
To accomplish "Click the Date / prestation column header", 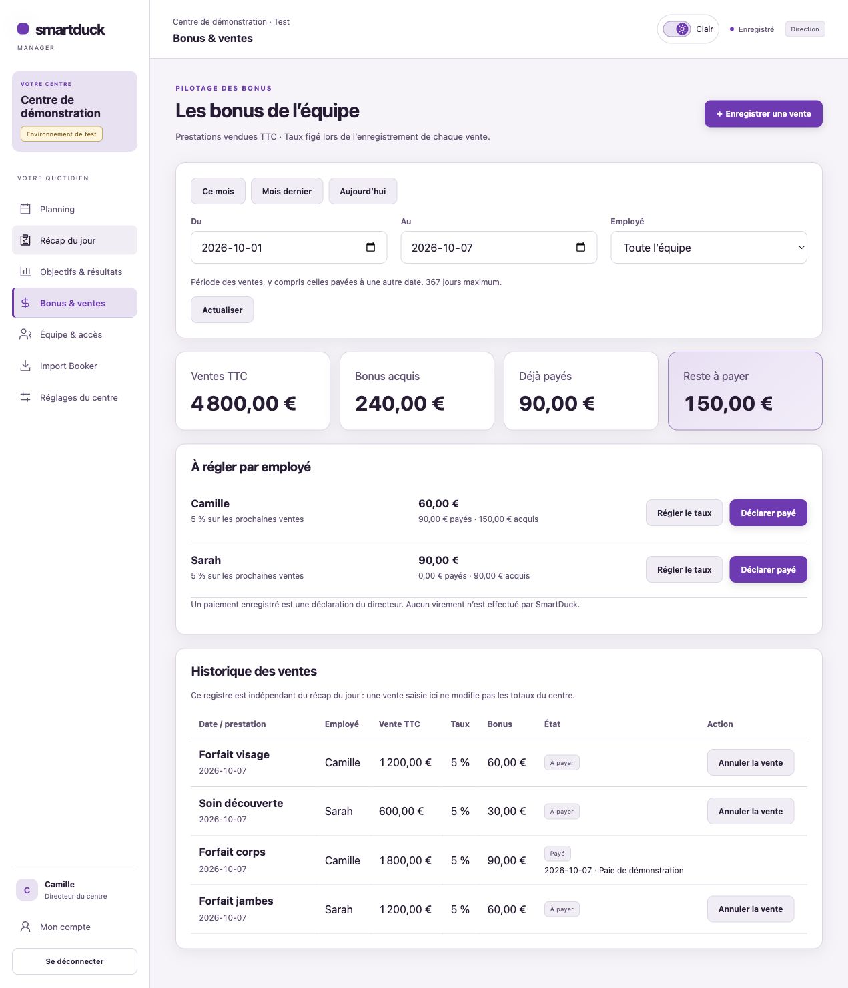I will [232, 724].
